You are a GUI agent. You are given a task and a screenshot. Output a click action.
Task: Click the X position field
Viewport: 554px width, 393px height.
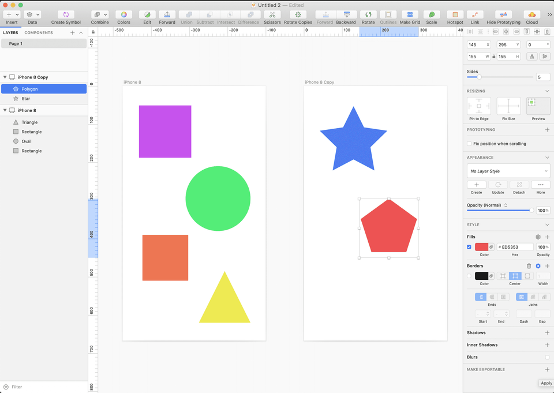click(479, 45)
